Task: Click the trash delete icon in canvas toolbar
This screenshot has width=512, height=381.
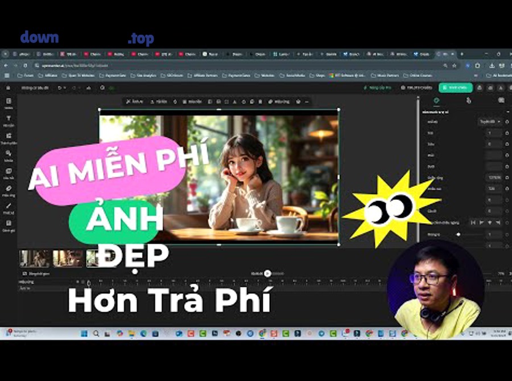Action: (261, 103)
